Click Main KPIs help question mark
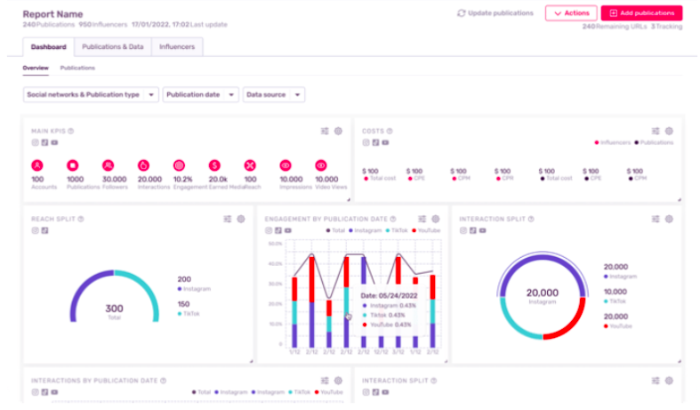 (x=71, y=131)
